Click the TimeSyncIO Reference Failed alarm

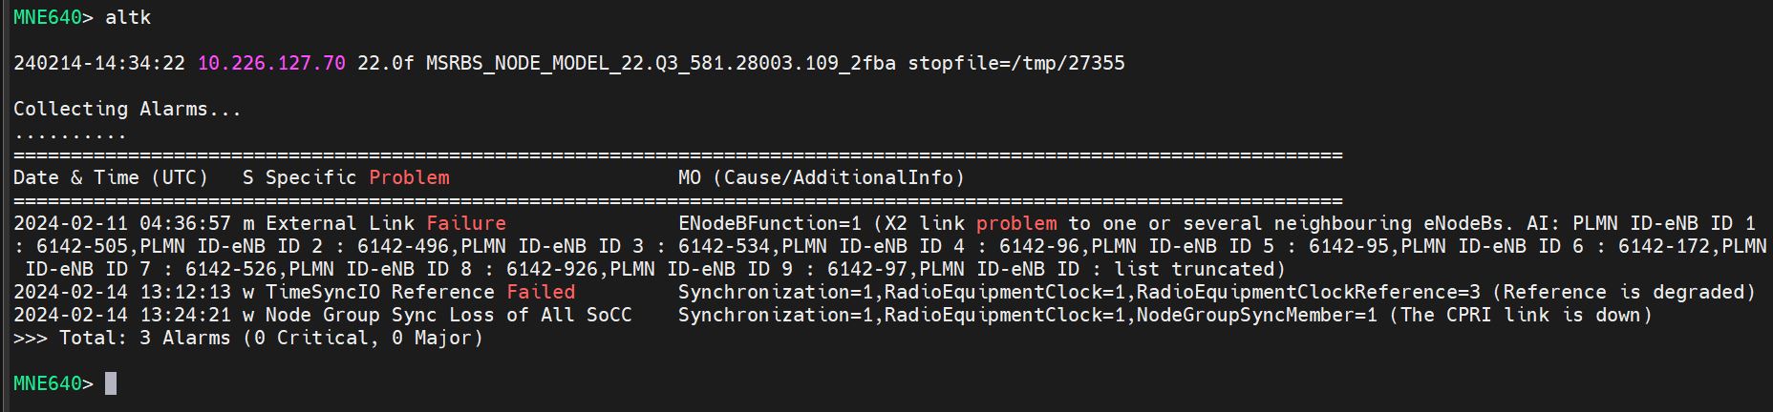click(x=420, y=292)
